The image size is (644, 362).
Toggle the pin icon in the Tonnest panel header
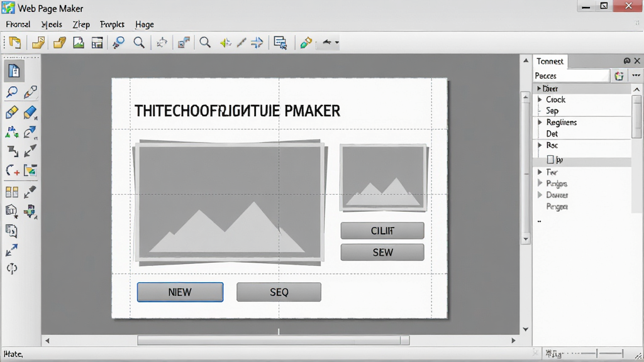(627, 61)
